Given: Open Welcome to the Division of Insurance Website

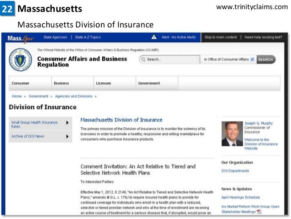Looking at the screenshot, I should pyautogui.click(x=261, y=144).
